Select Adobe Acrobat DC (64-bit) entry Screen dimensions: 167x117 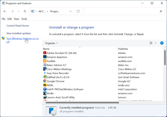tap(62, 53)
